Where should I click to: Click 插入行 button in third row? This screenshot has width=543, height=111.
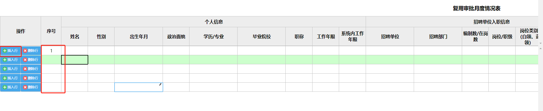(10, 69)
